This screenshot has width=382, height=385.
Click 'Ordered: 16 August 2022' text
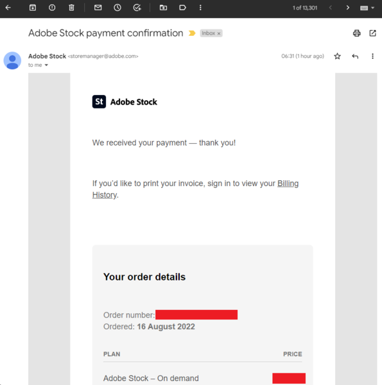click(149, 327)
